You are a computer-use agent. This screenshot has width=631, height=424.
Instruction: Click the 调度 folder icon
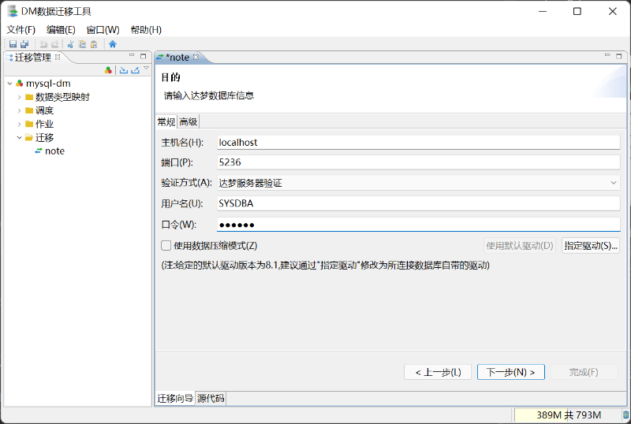29,110
